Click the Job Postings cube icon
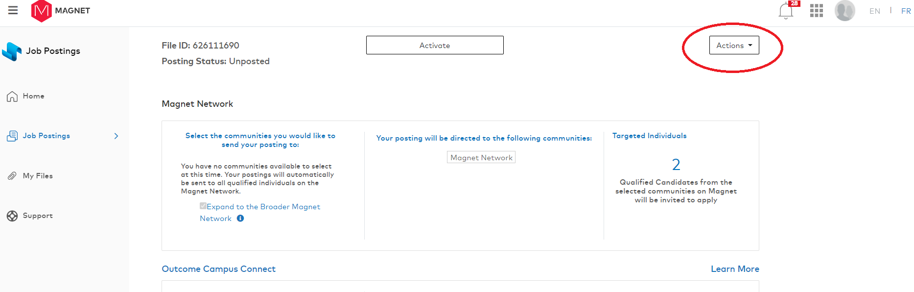Image resolution: width=914 pixels, height=292 pixels. pos(12,51)
